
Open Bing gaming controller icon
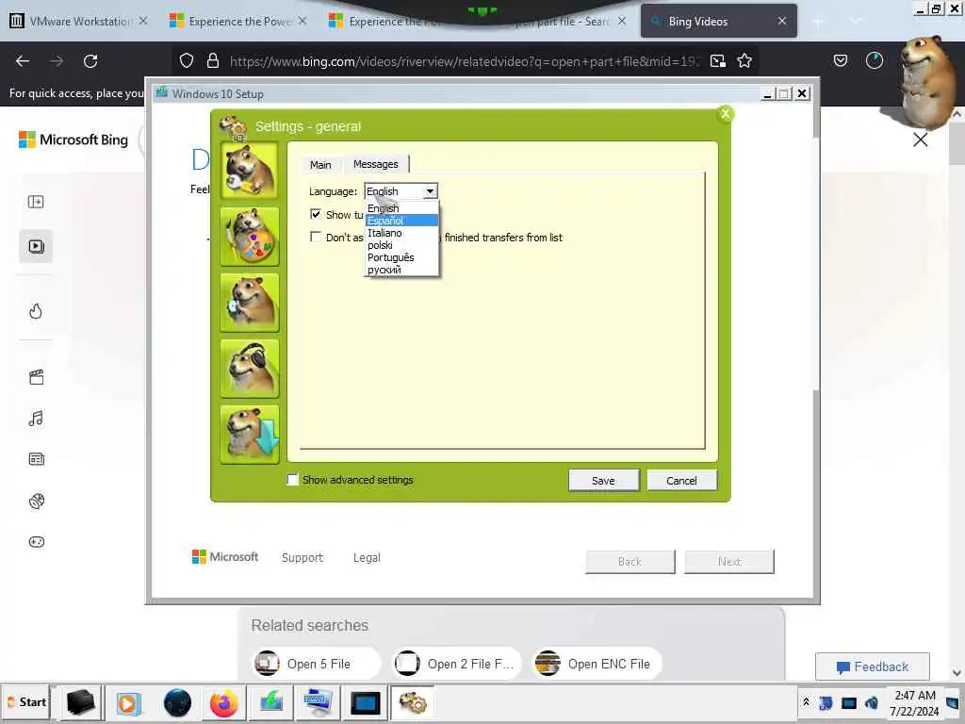click(x=37, y=542)
